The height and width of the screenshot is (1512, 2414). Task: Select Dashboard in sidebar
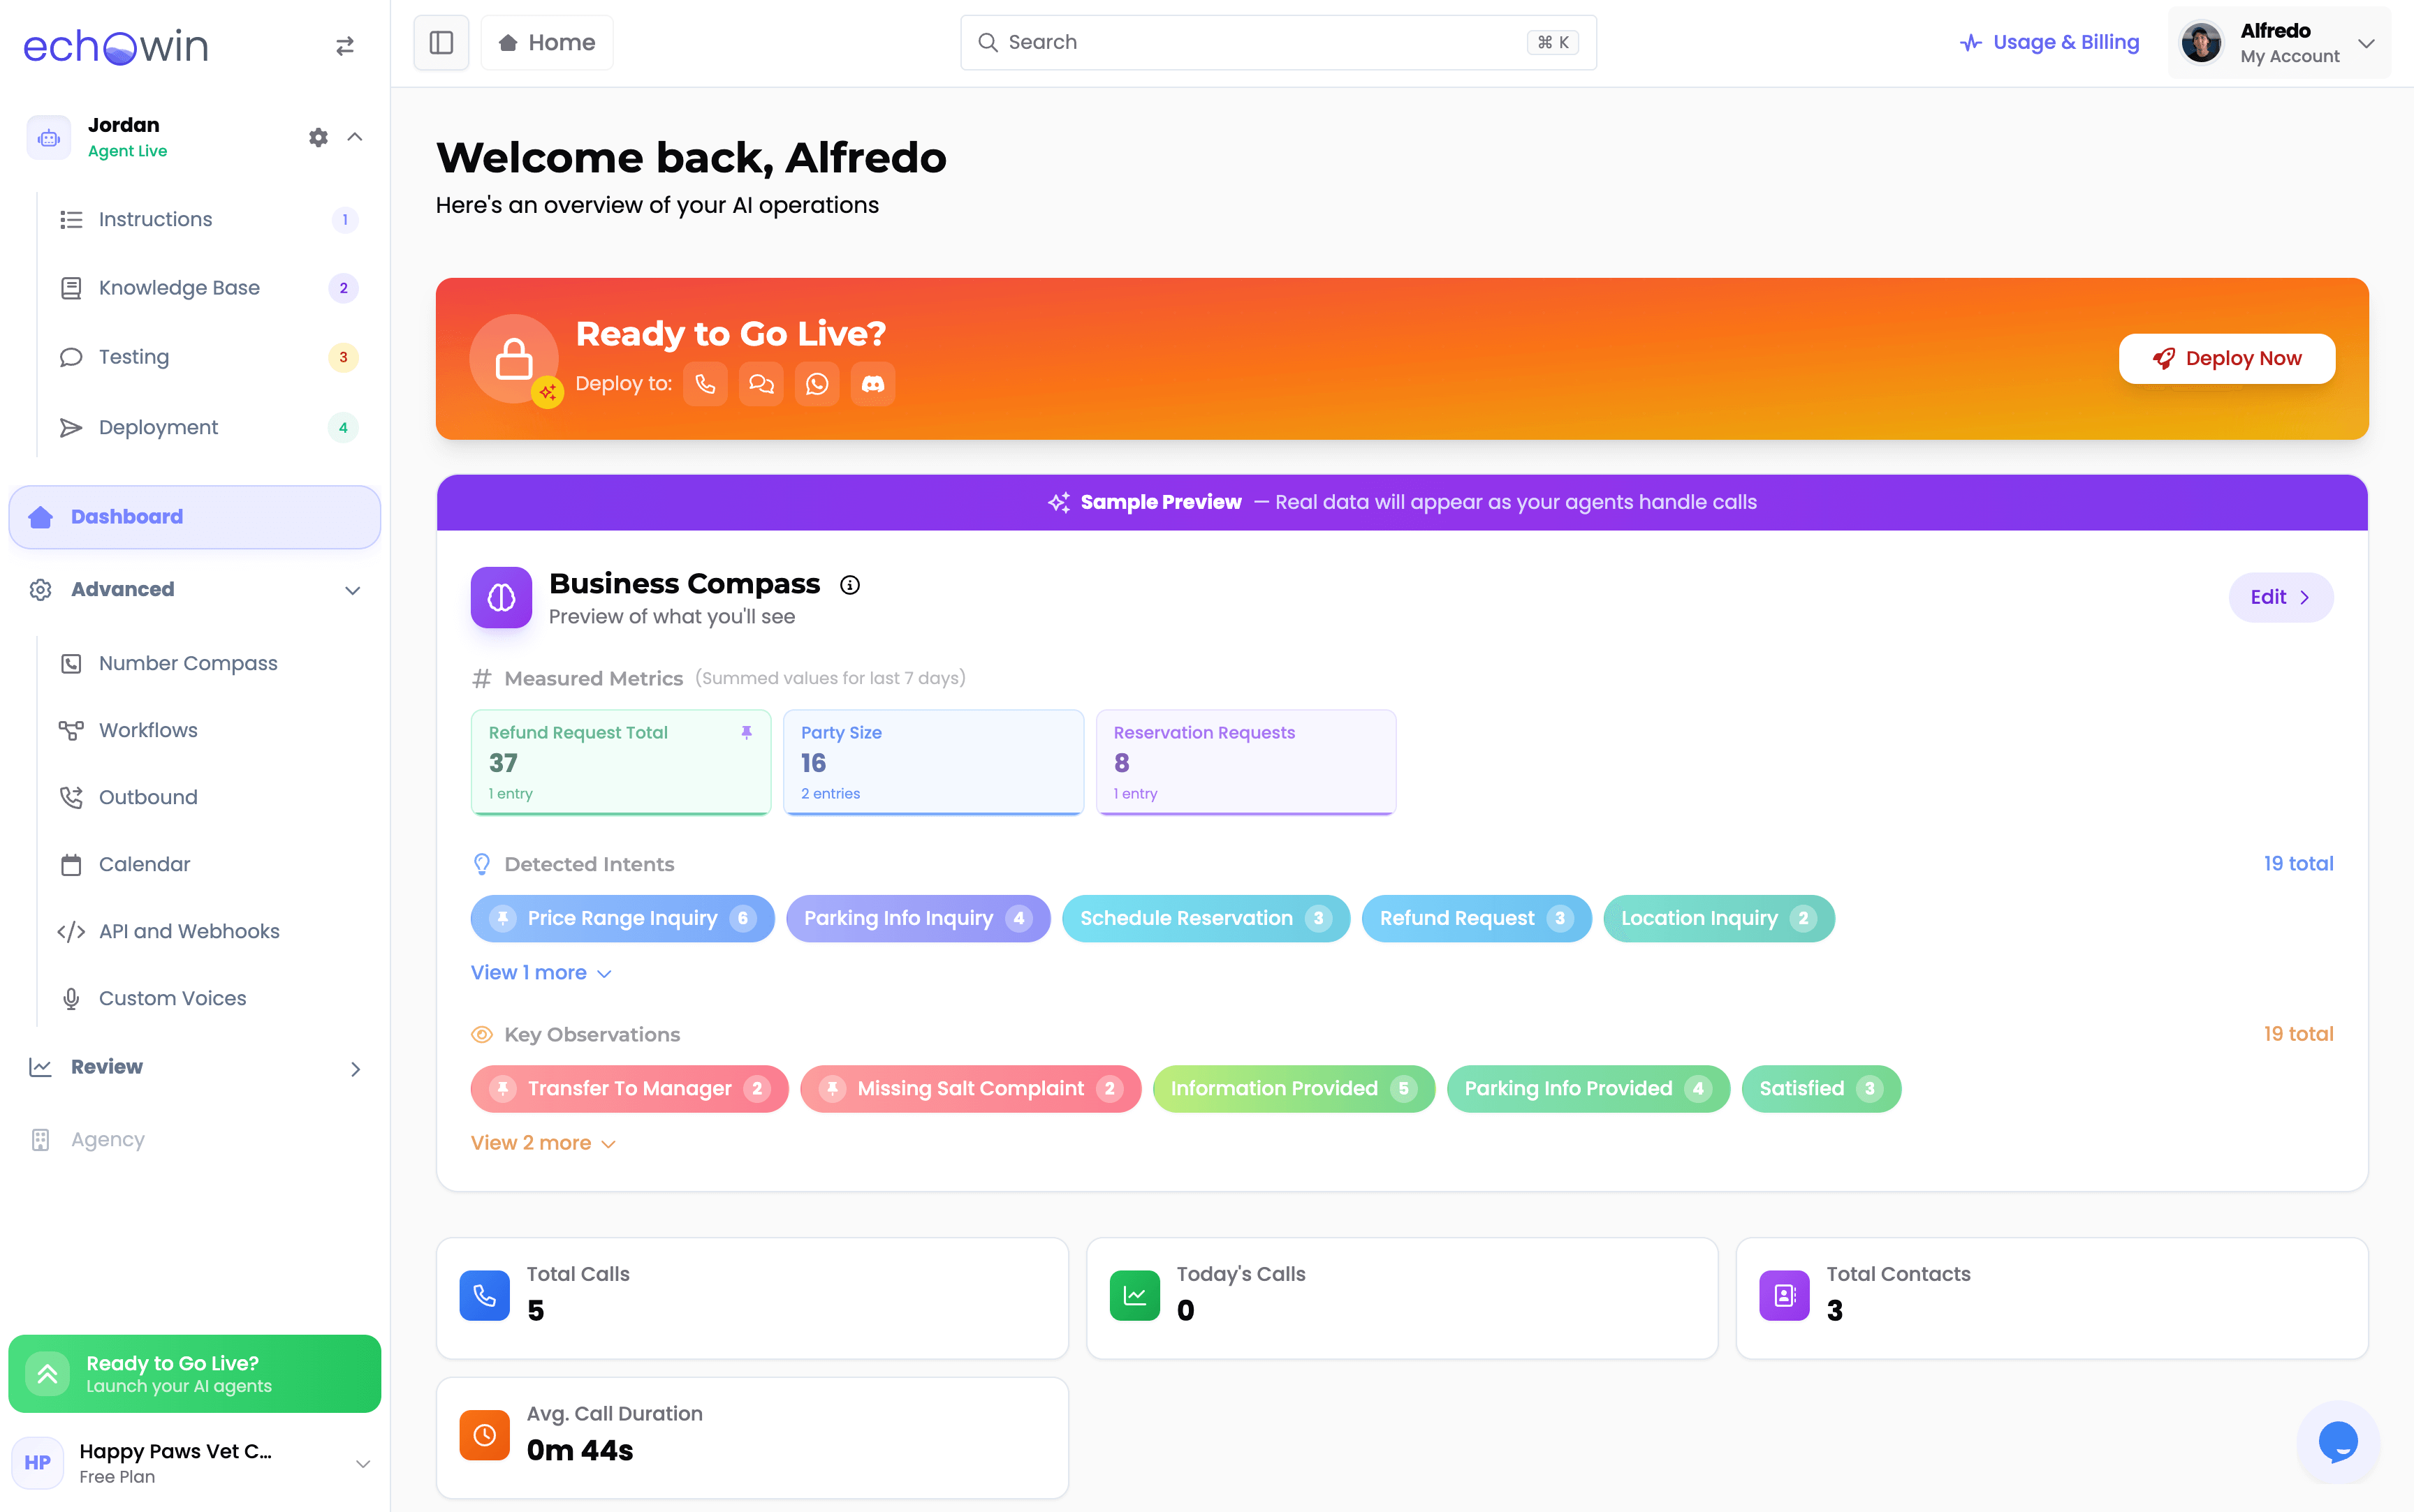tap(195, 517)
